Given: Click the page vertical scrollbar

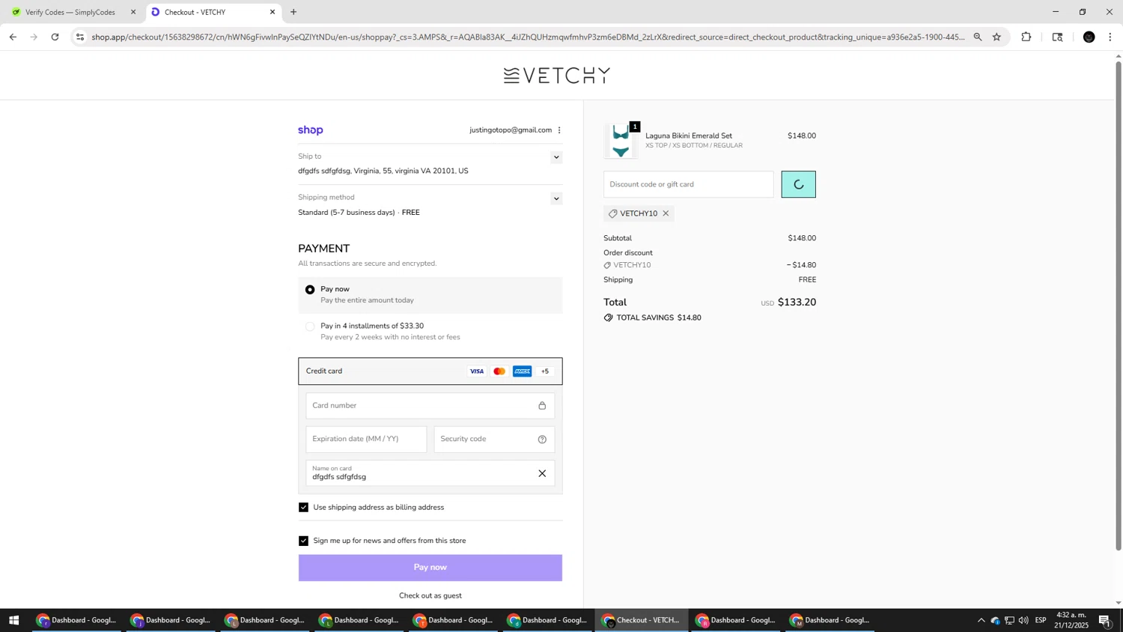Looking at the screenshot, I should pyautogui.click(x=1119, y=307).
